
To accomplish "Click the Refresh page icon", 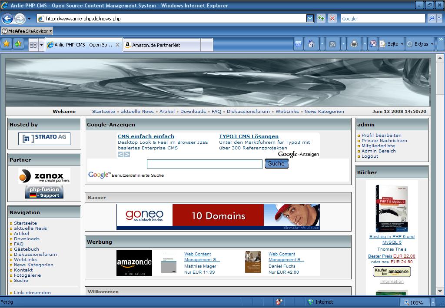I will (321, 18).
